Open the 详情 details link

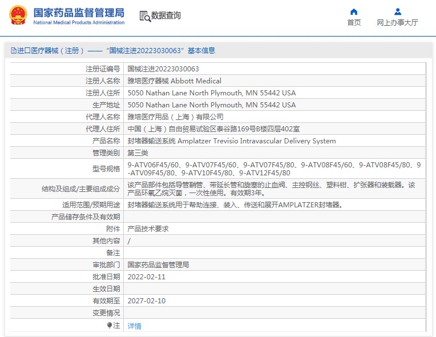134,326
